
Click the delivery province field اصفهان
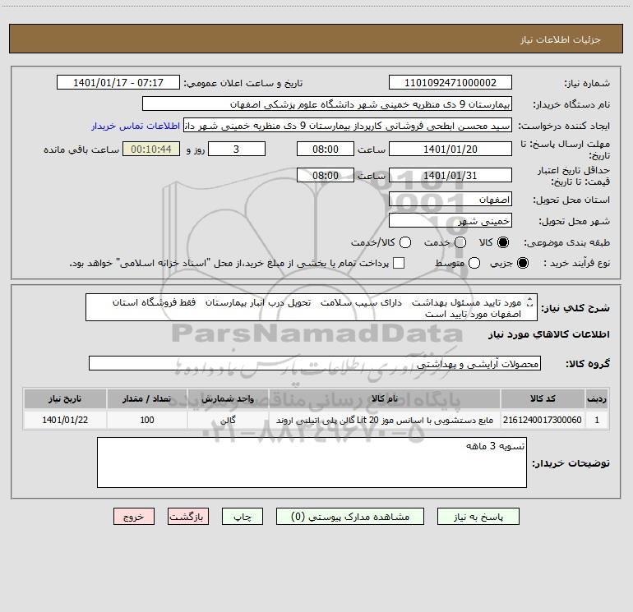click(x=450, y=199)
